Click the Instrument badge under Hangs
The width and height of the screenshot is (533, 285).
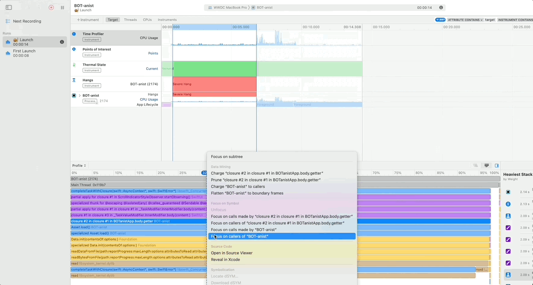(x=92, y=86)
